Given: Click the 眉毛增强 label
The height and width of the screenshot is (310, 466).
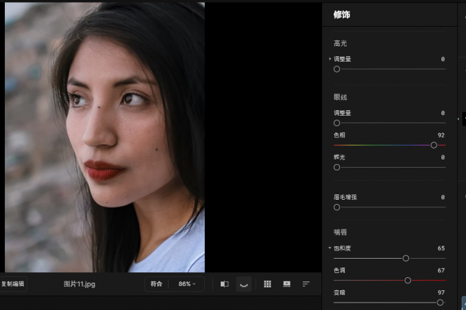Looking at the screenshot, I should pos(345,197).
